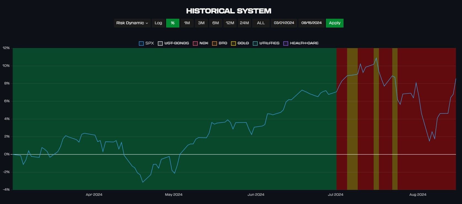462x204 pixels.
Task: Click the GOLD legend color box
Action: [x=233, y=43]
